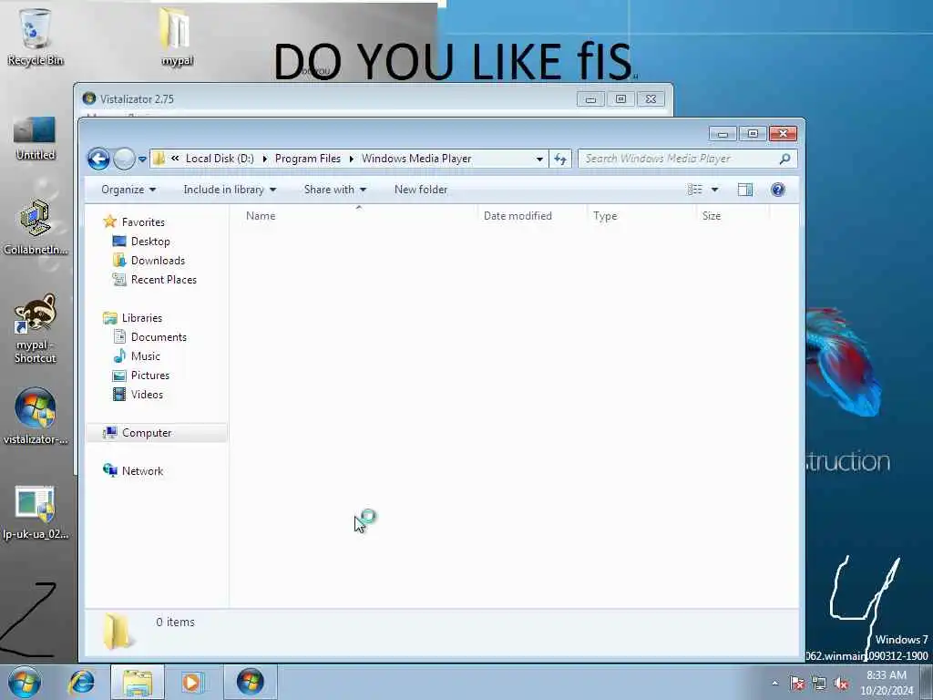This screenshot has height=700, width=933.
Task: Sort by the Size column header
Action: (733, 216)
